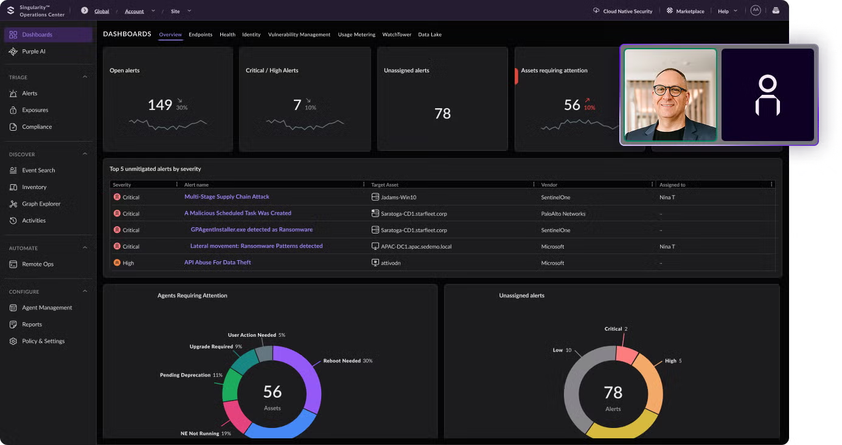Collapse the TRIAGE section

click(85, 77)
